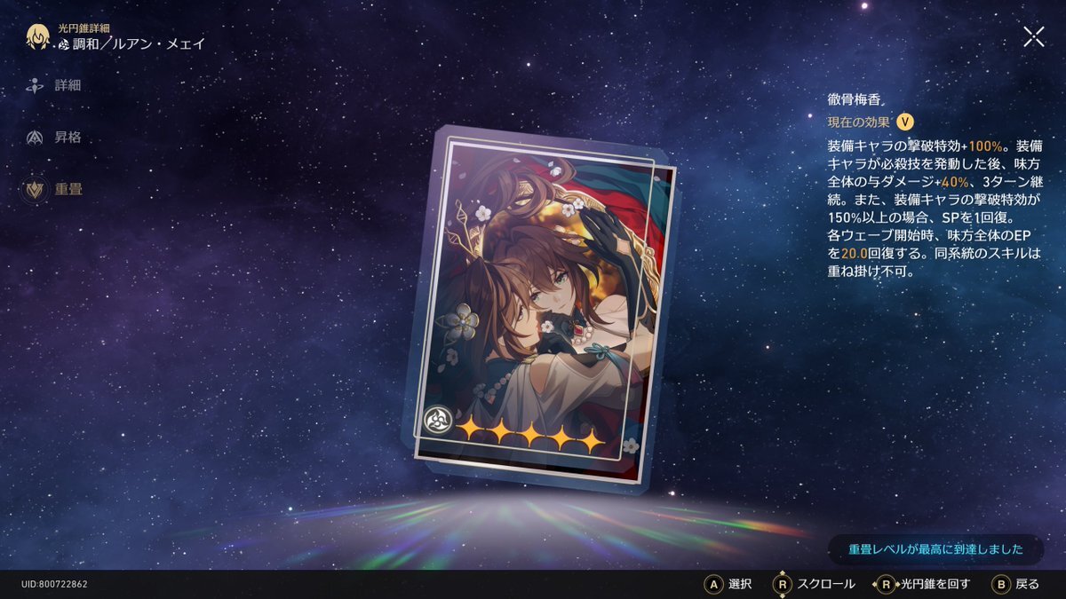Image resolution: width=1066 pixels, height=599 pixels.
Task: Click the 現在の効果 label
Action: (x=859, y=122)
